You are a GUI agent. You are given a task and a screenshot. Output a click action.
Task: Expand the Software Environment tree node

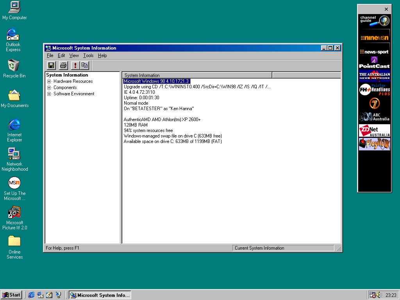click(x=49, y=94)
